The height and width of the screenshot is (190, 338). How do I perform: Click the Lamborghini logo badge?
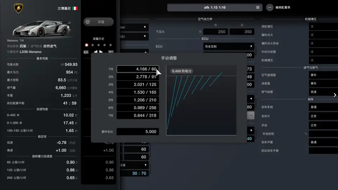pos(18,8)
